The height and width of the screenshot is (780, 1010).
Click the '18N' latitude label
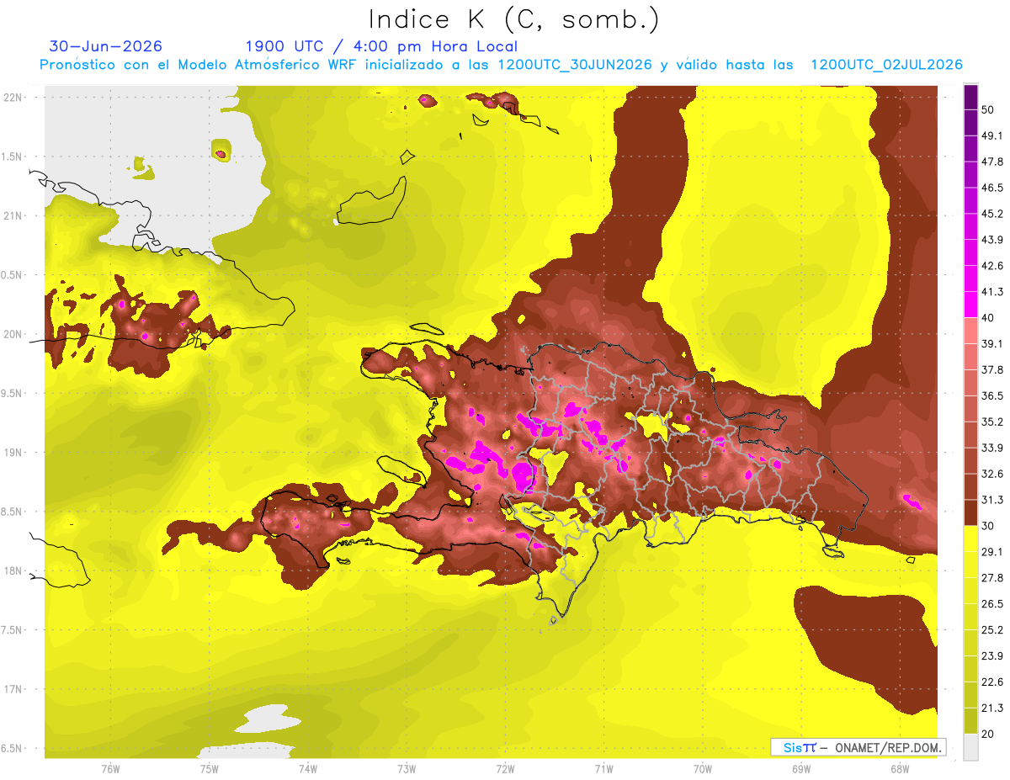(13, 571)
